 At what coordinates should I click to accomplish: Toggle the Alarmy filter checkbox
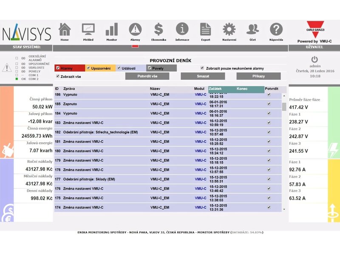58,68
